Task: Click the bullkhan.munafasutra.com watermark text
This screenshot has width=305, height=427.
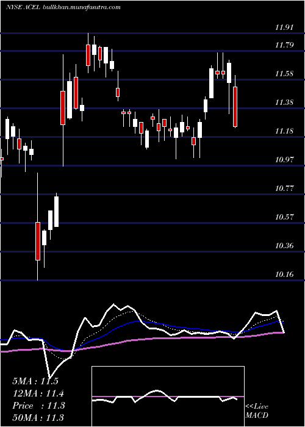Action: pyautogui.click(x=82, y=7)
